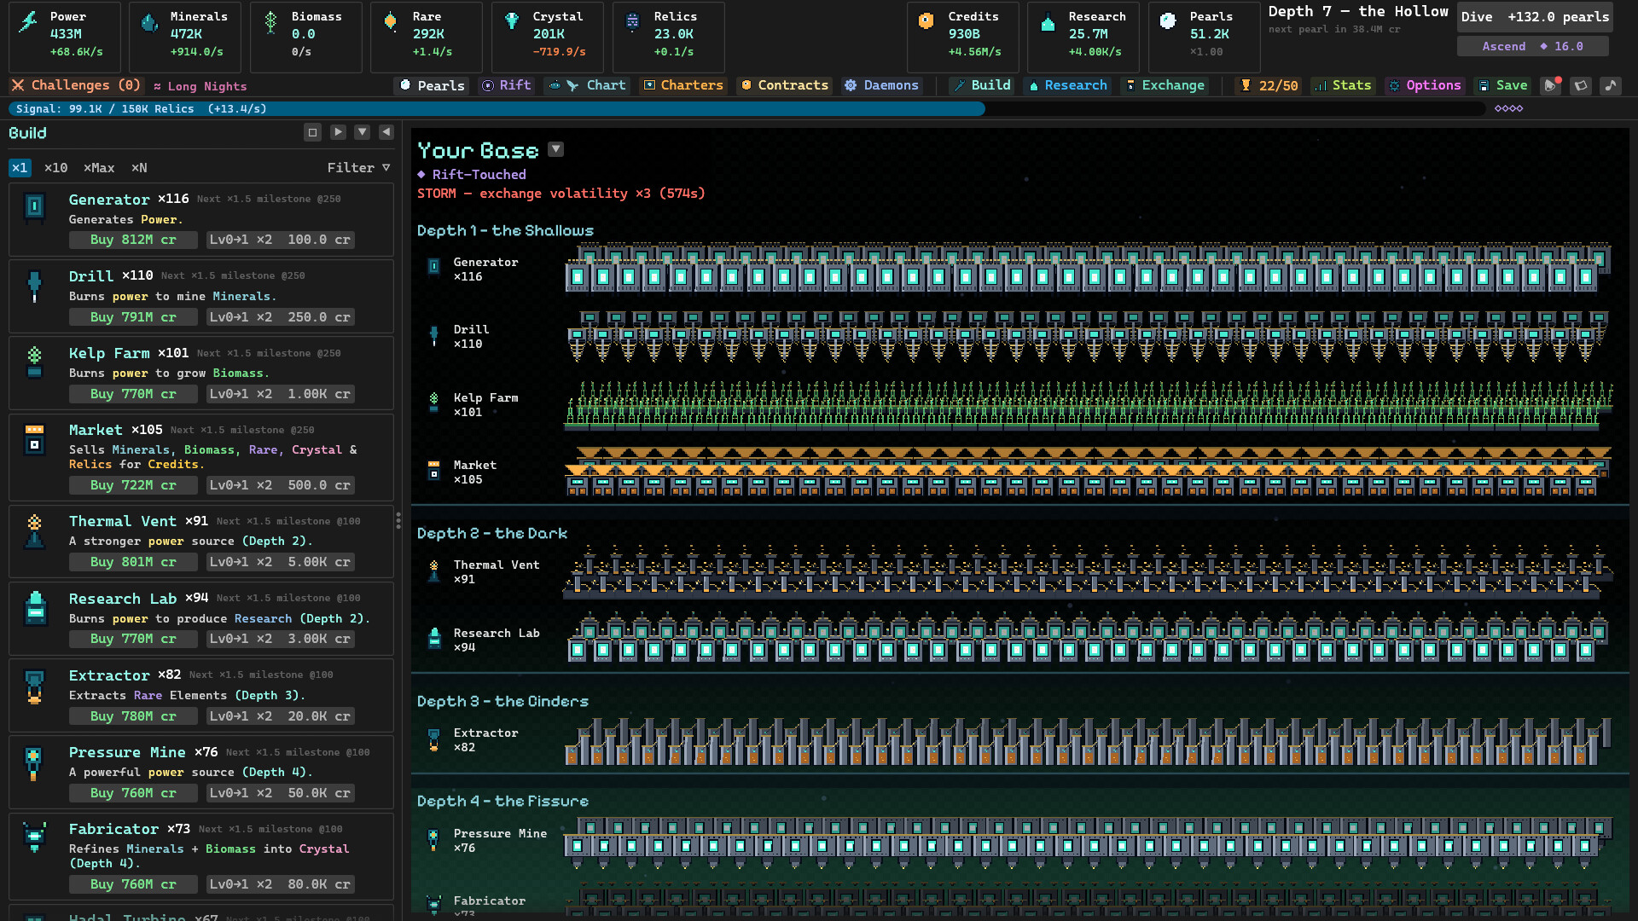
Task: Select the ×1 buy quantity
Action: coord(20,168)
